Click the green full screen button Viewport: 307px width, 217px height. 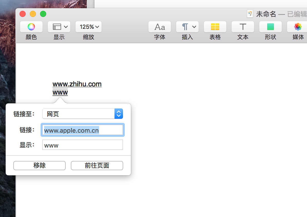click(43, 14)
